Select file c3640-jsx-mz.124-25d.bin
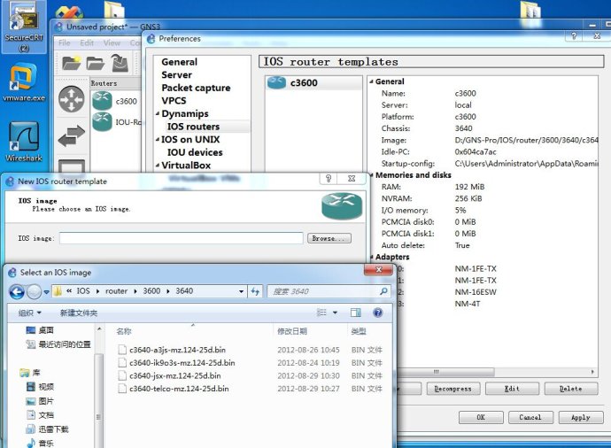This screenshot has width=611, height=448. [175, 375]
